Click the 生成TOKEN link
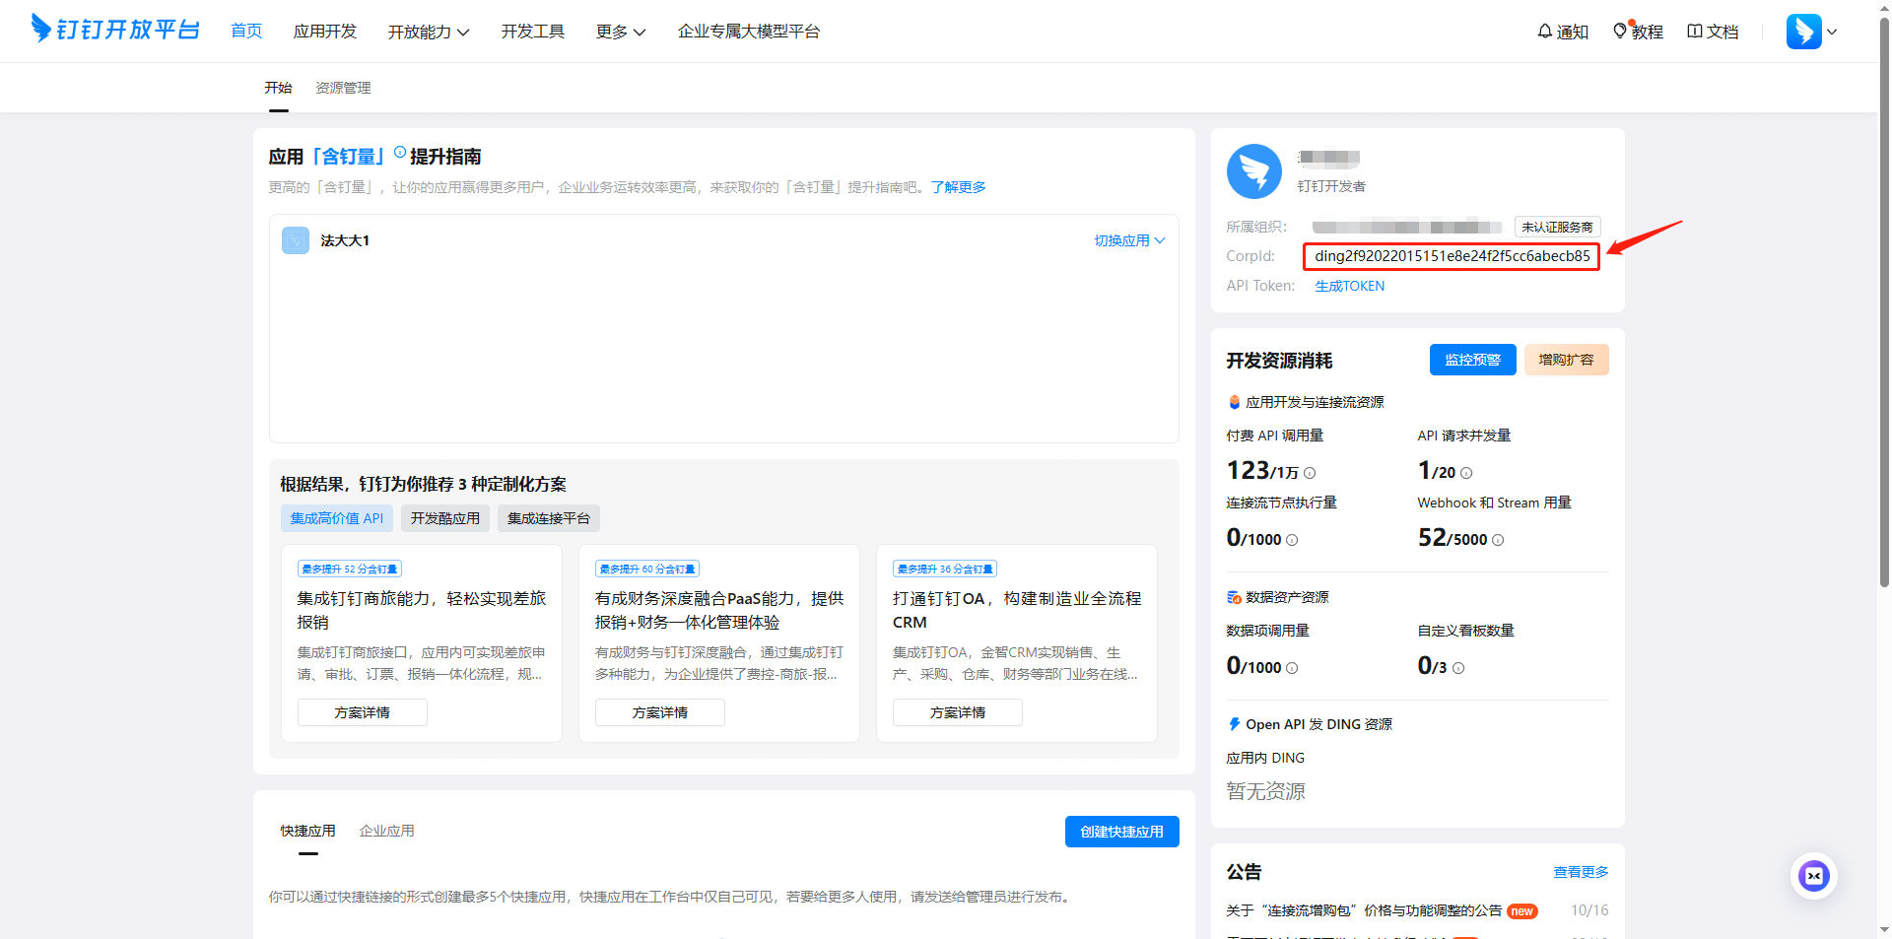The image size is (1892, 939). click(x=1350, y=286)
